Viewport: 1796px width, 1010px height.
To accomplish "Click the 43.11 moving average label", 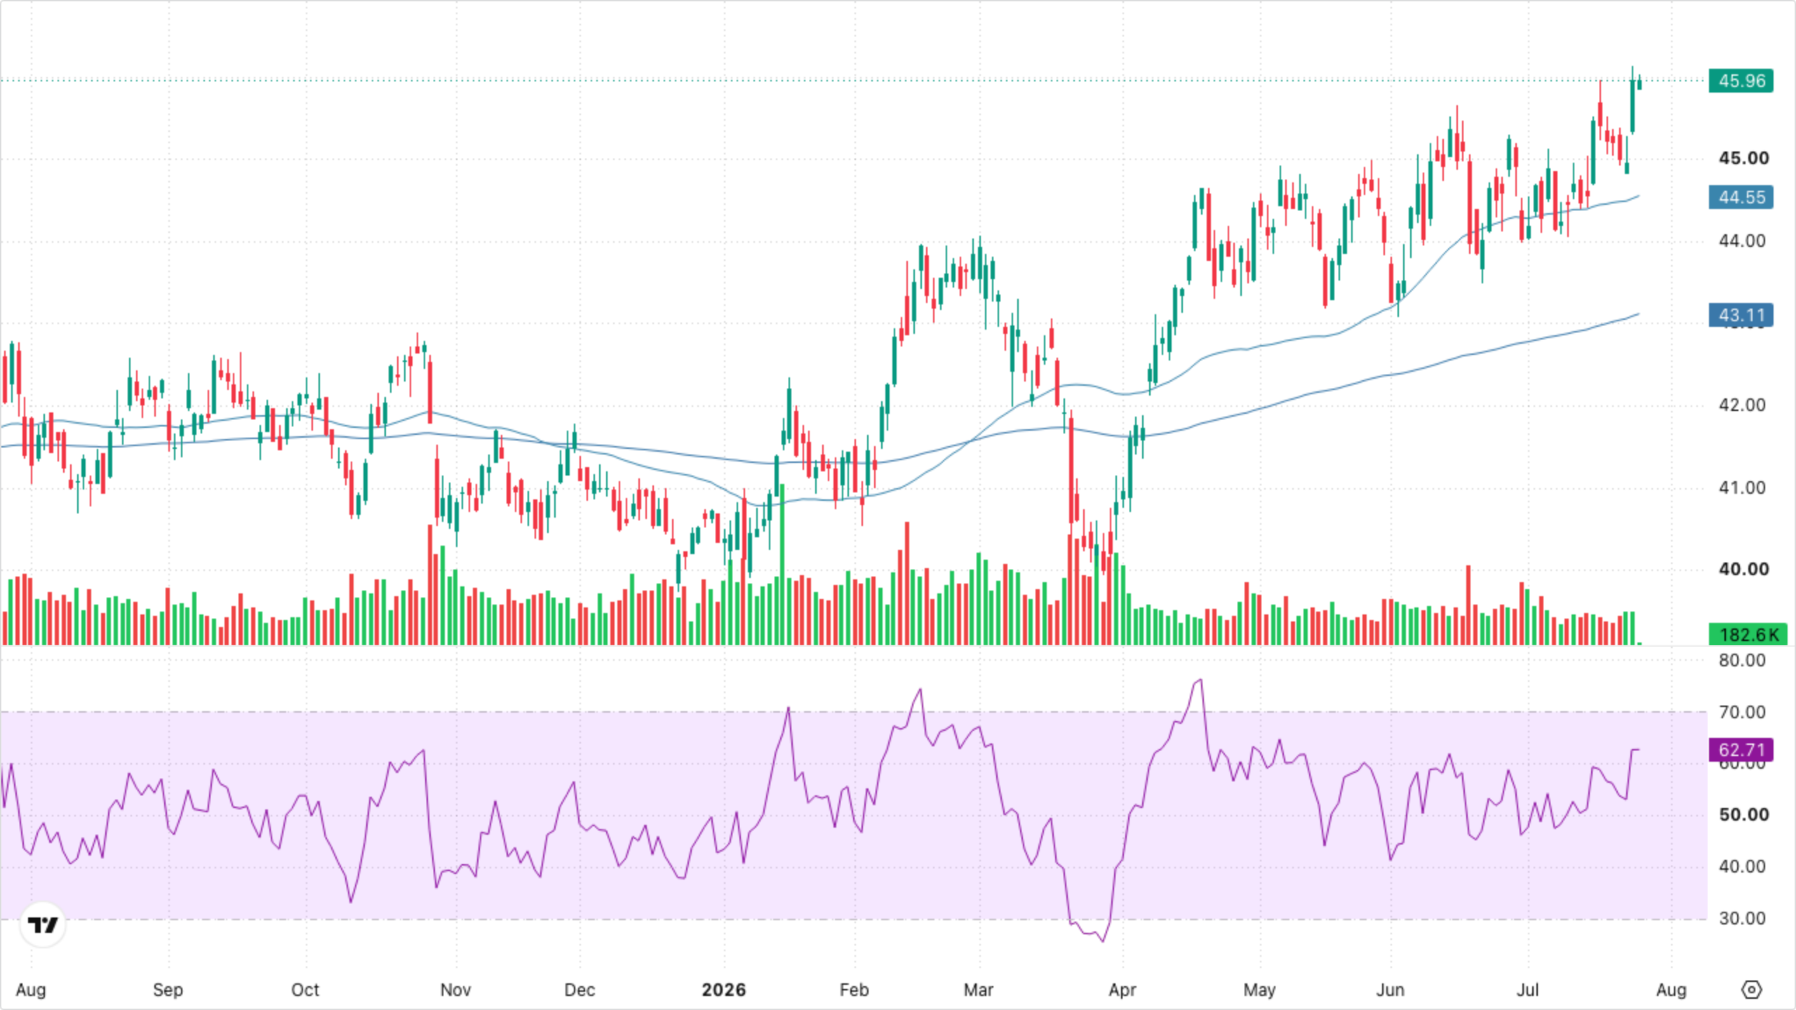I will [x=1741, y=315].
